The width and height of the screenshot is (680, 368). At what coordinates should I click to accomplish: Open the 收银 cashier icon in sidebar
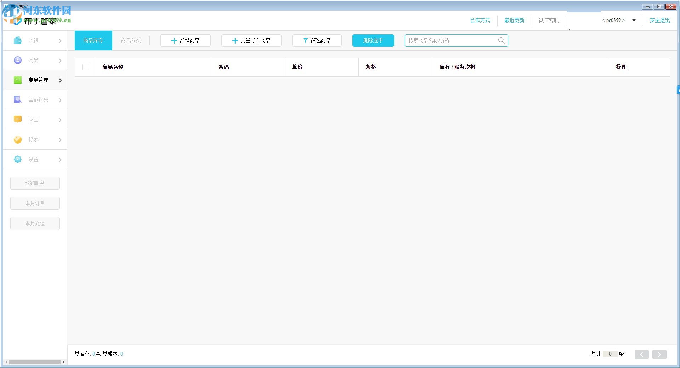[18, 40]
